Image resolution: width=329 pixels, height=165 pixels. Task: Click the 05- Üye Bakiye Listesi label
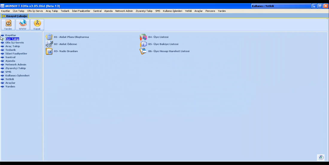pyautogui.click(x=163, y=44)
